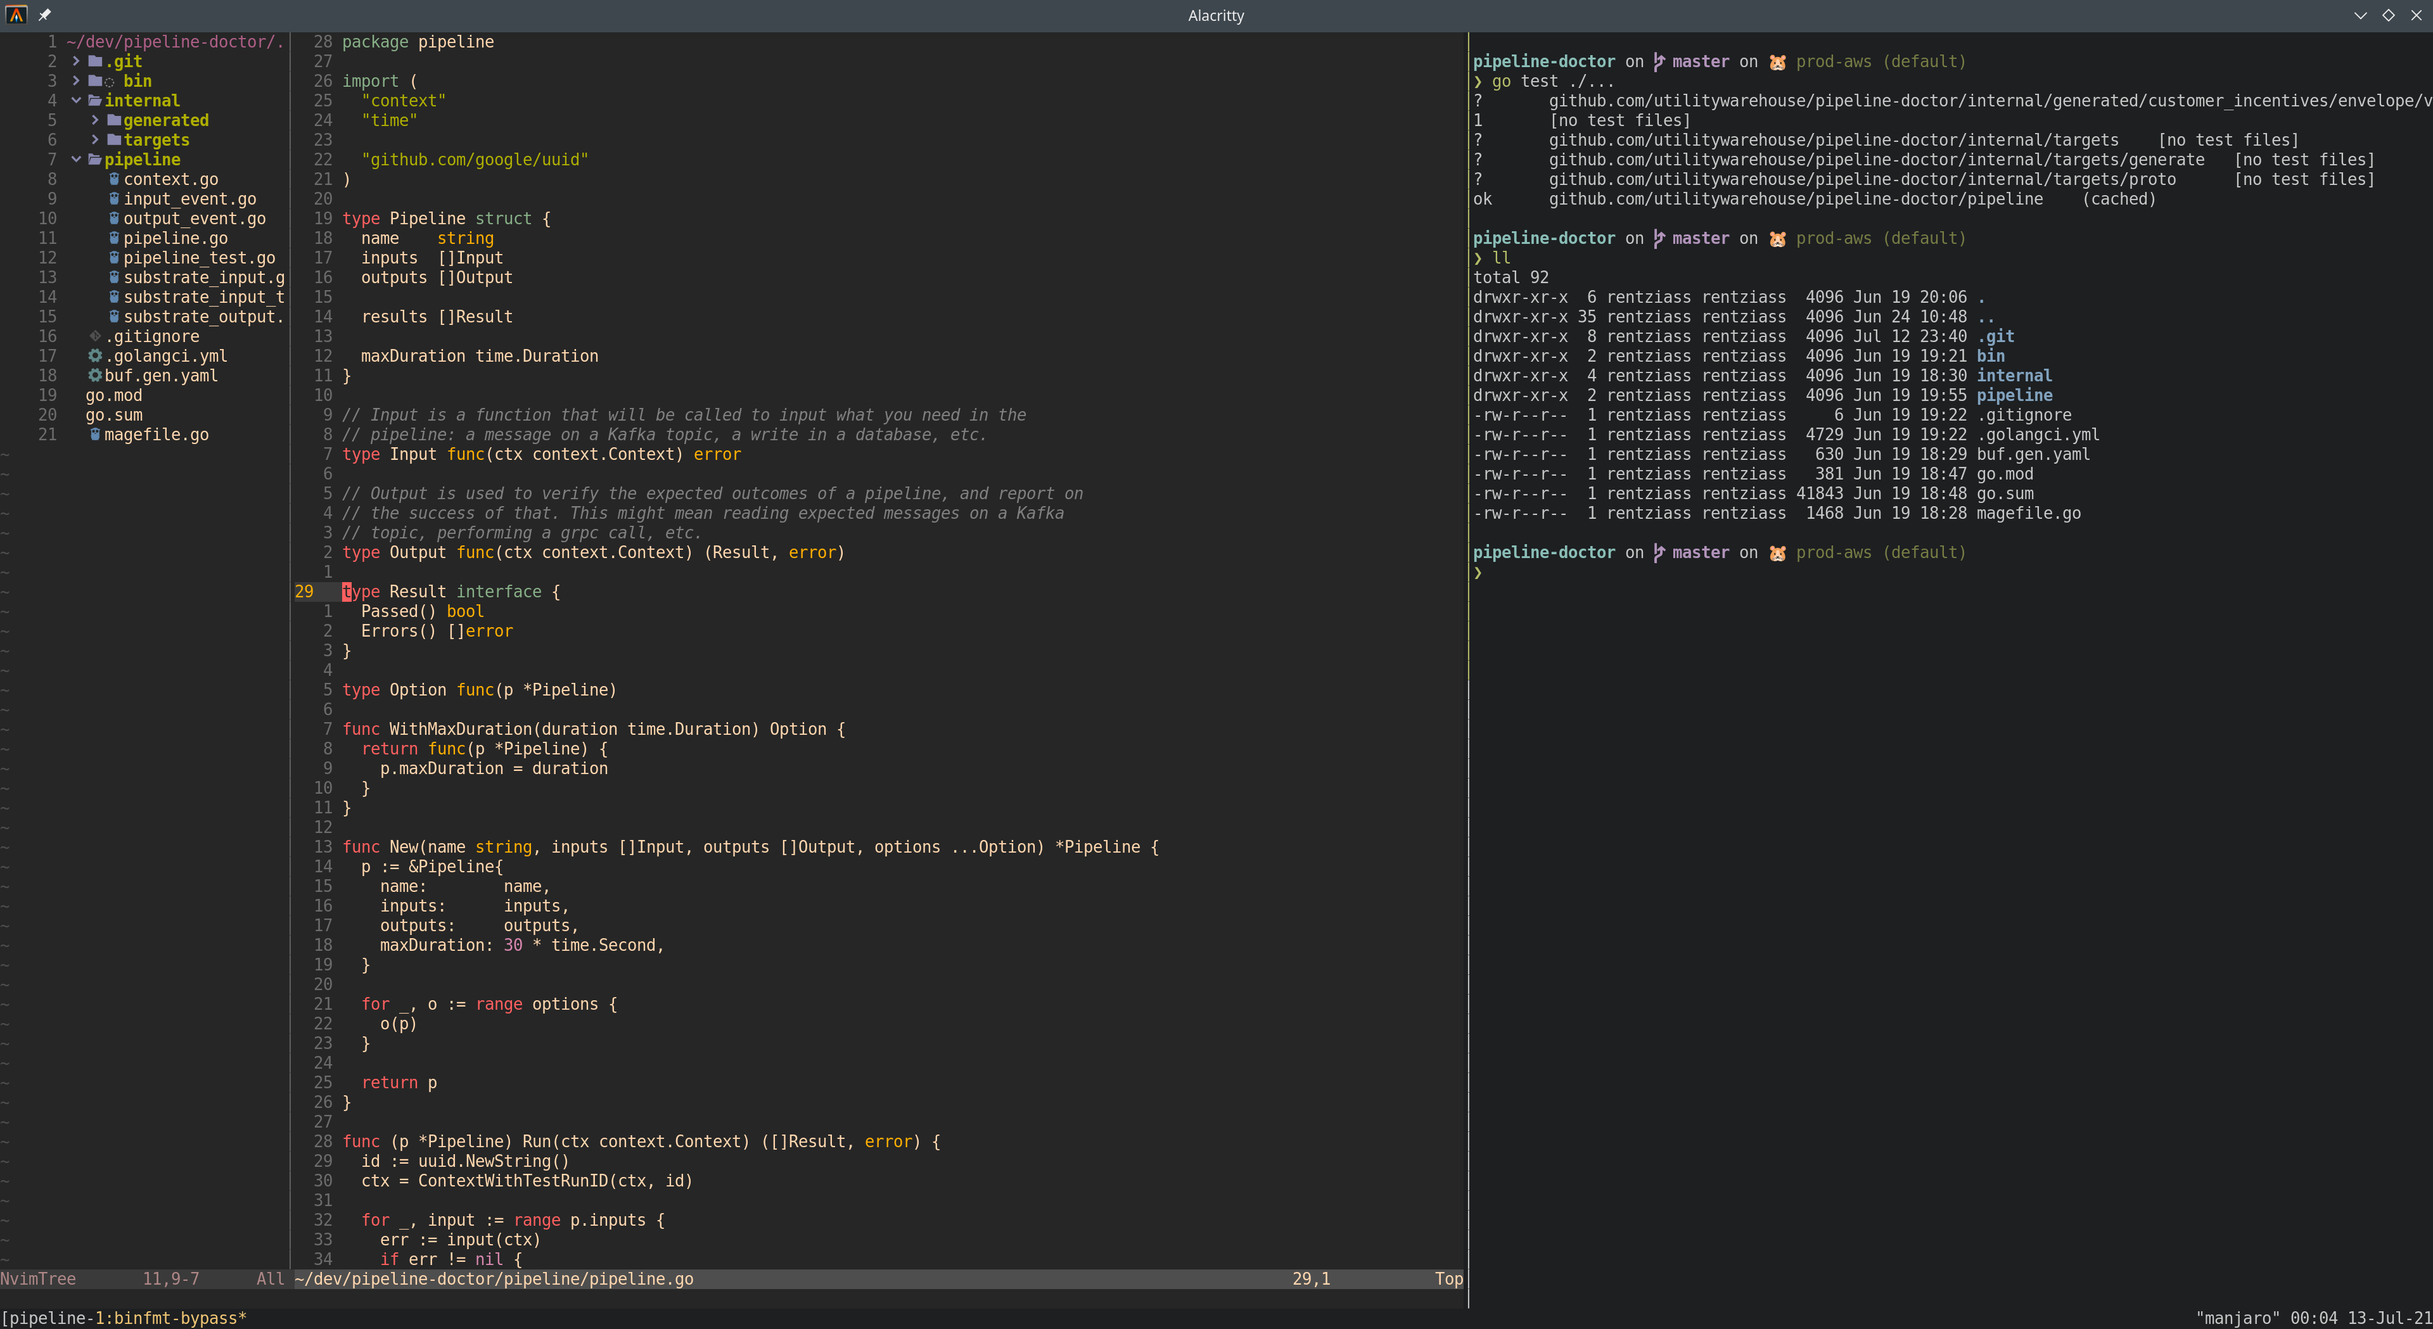Screen dimensions: 2433x1329
Task: Click the Go icon beside output_event.go
Action: click(114, 218)
